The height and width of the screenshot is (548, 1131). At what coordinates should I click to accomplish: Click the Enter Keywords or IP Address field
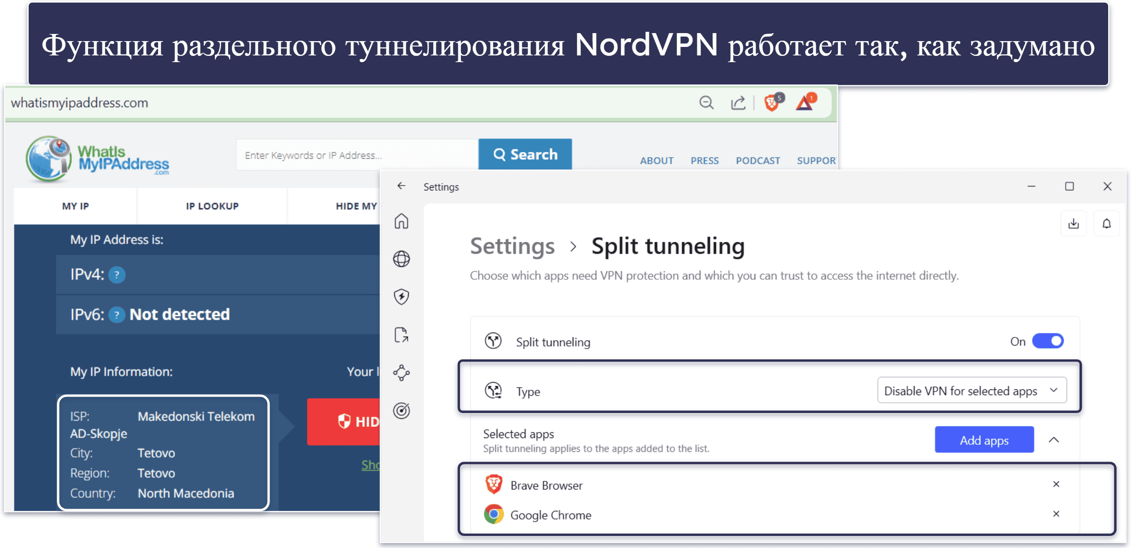[357, 155]
